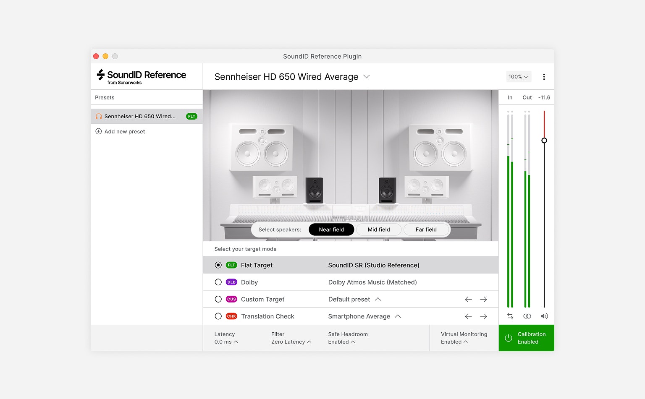Select Sennheiser HD 650 Wired preset in sidebar
Viewport: 645px width, 399px height.
pyautogui.click(x=140, y=116)
